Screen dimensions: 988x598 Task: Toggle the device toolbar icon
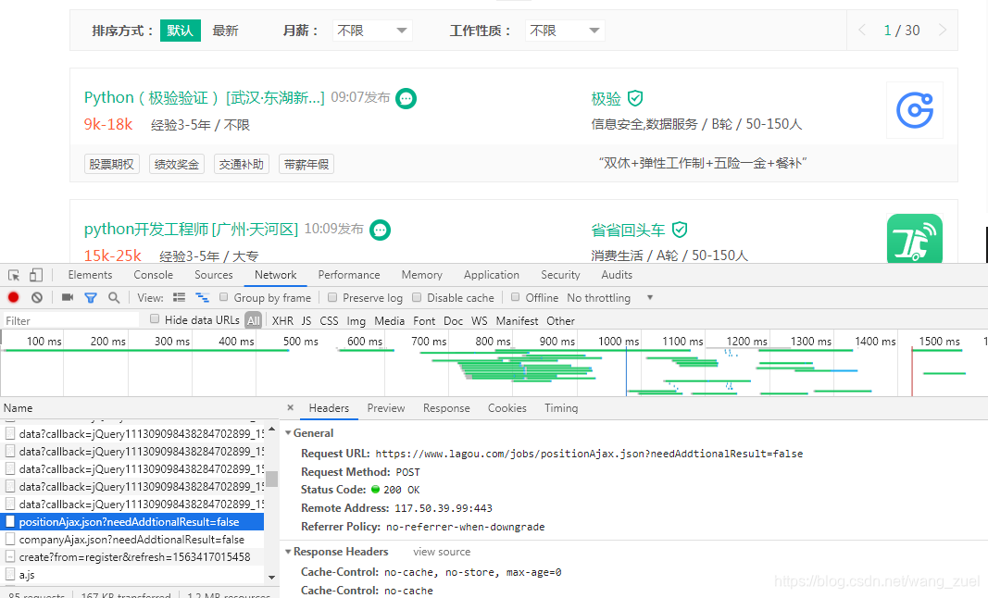36,275
